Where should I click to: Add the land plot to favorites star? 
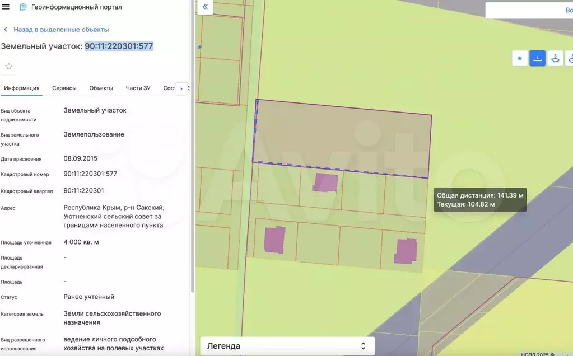[x=9, y=67]
